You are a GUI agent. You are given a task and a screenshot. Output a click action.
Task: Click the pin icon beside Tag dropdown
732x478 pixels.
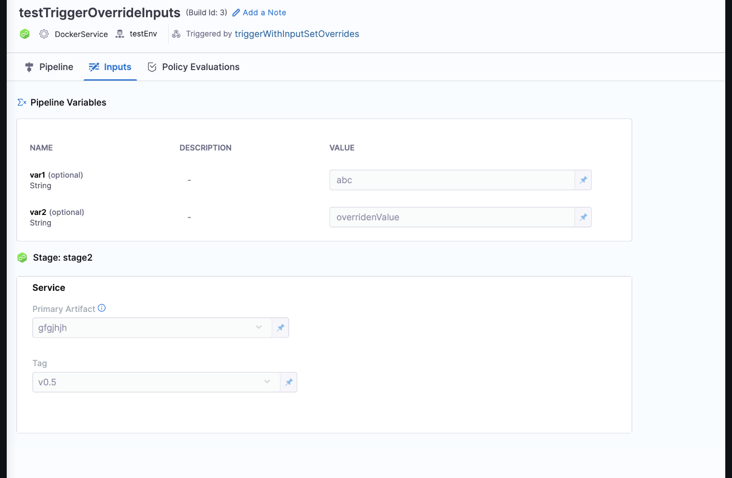point(289,382)
